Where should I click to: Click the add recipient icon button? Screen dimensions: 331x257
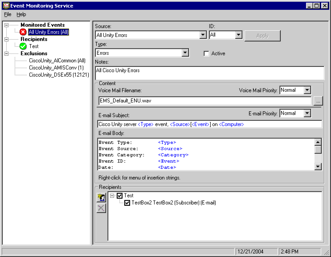click(x=102, y=197)
